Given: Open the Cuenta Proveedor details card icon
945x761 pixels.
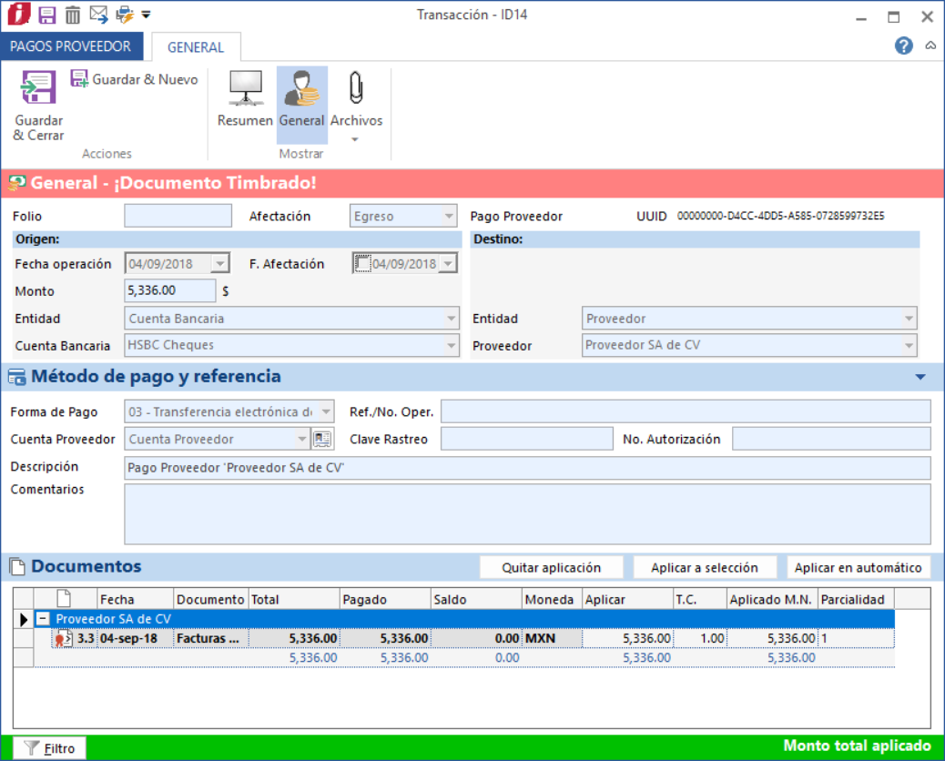Looking at the screenshot, I should pyautogui.click(x=322, y=440).
